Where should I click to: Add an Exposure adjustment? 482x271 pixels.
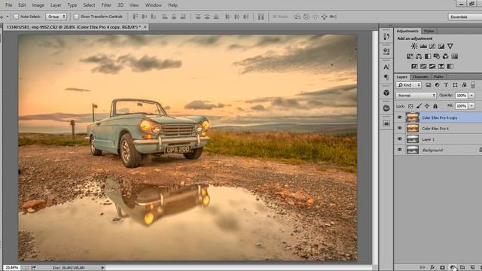tap(441, 46)
